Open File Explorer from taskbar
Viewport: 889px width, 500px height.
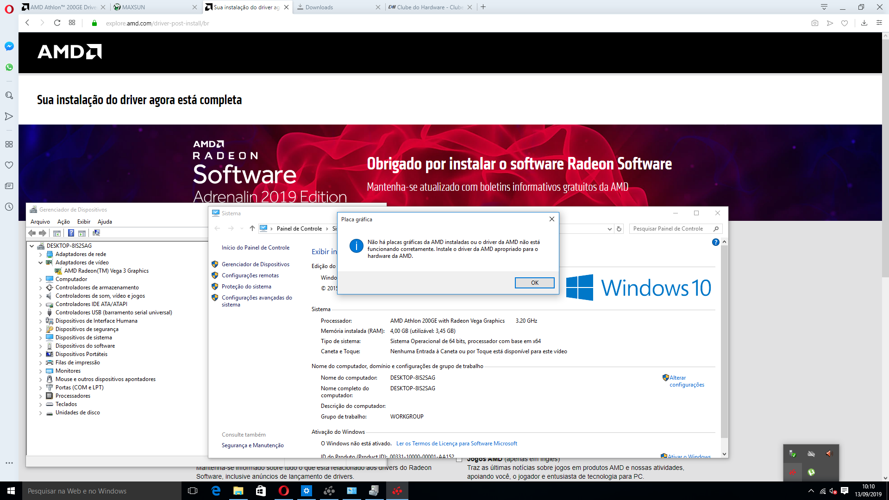coord(238,491)
